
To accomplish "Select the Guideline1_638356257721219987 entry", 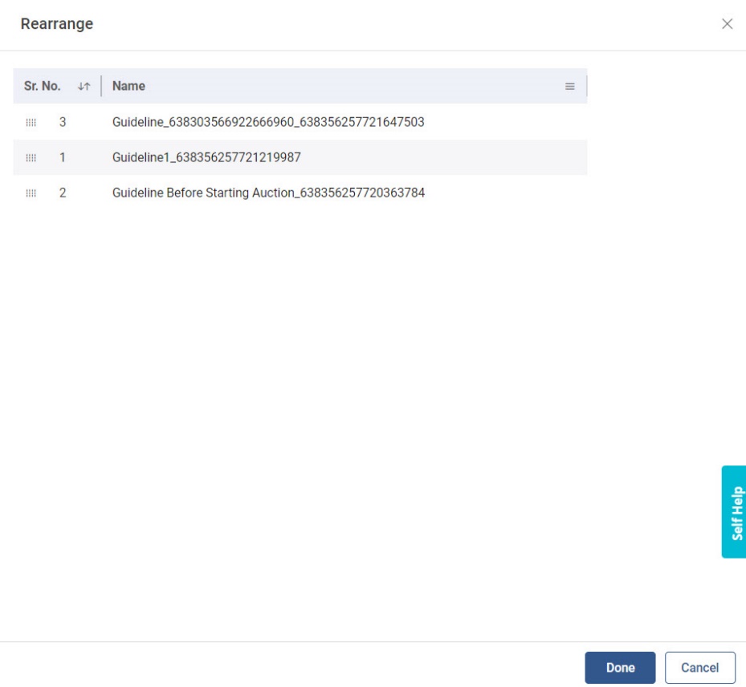I will coord(206,158).
